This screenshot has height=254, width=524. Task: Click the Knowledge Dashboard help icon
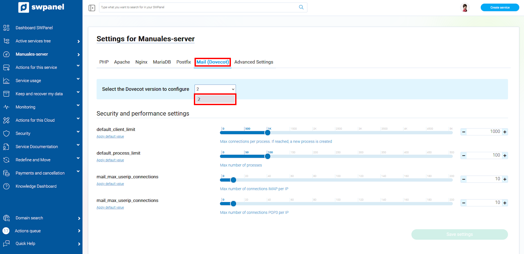(6, 186)
